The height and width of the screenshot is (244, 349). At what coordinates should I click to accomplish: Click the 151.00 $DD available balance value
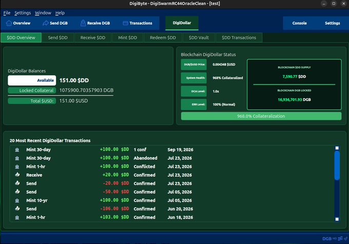74,80
